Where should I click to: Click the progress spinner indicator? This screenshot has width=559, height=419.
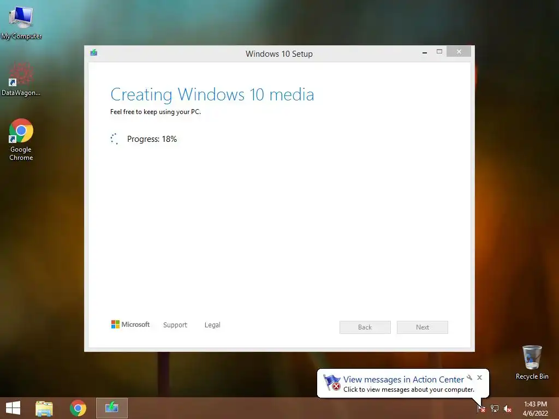(x=114, y=139)
